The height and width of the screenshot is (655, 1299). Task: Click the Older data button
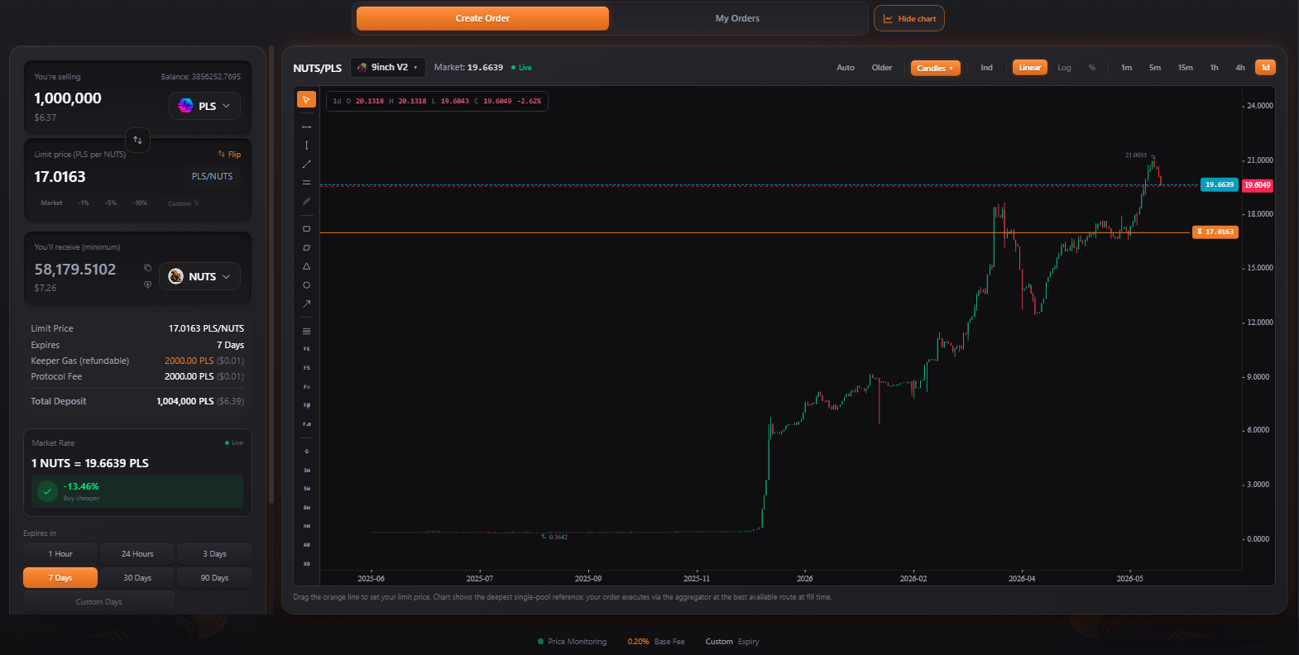(x=882, y=68)
